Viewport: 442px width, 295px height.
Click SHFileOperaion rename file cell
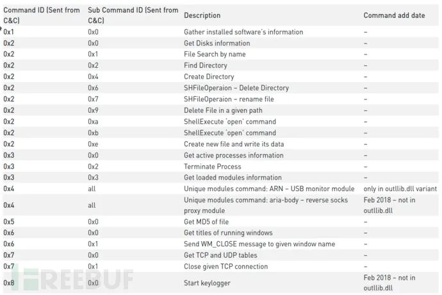229,99
